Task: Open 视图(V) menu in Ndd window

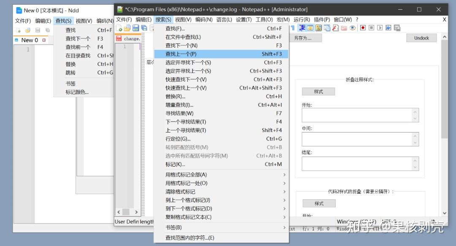Action: point(84,21)
